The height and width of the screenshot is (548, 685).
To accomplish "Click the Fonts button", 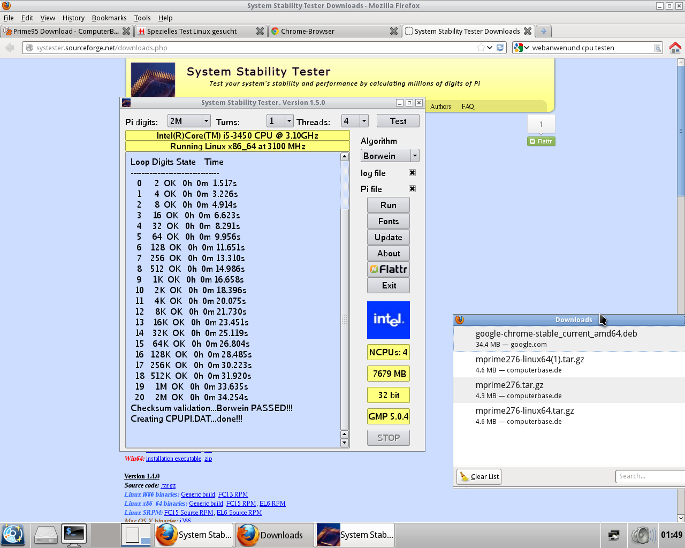I will pos(389,221).
